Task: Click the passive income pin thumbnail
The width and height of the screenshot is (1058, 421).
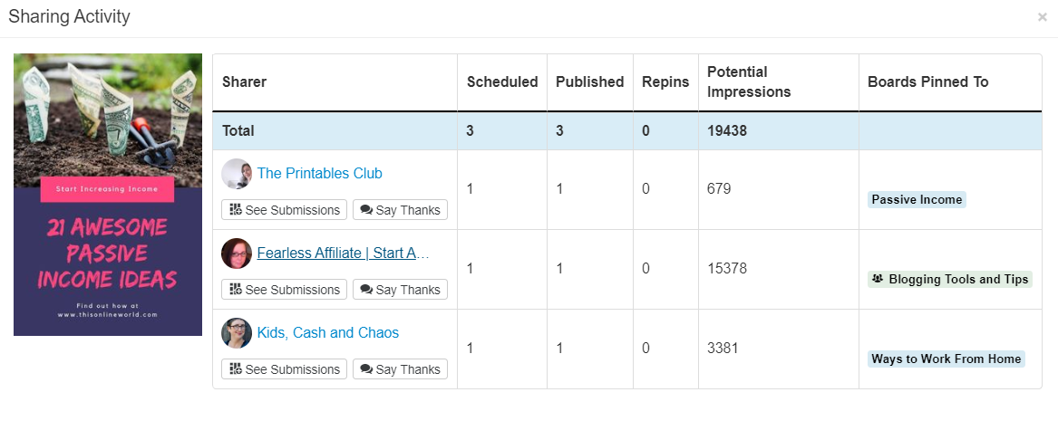Action: [x=108, y=195]
